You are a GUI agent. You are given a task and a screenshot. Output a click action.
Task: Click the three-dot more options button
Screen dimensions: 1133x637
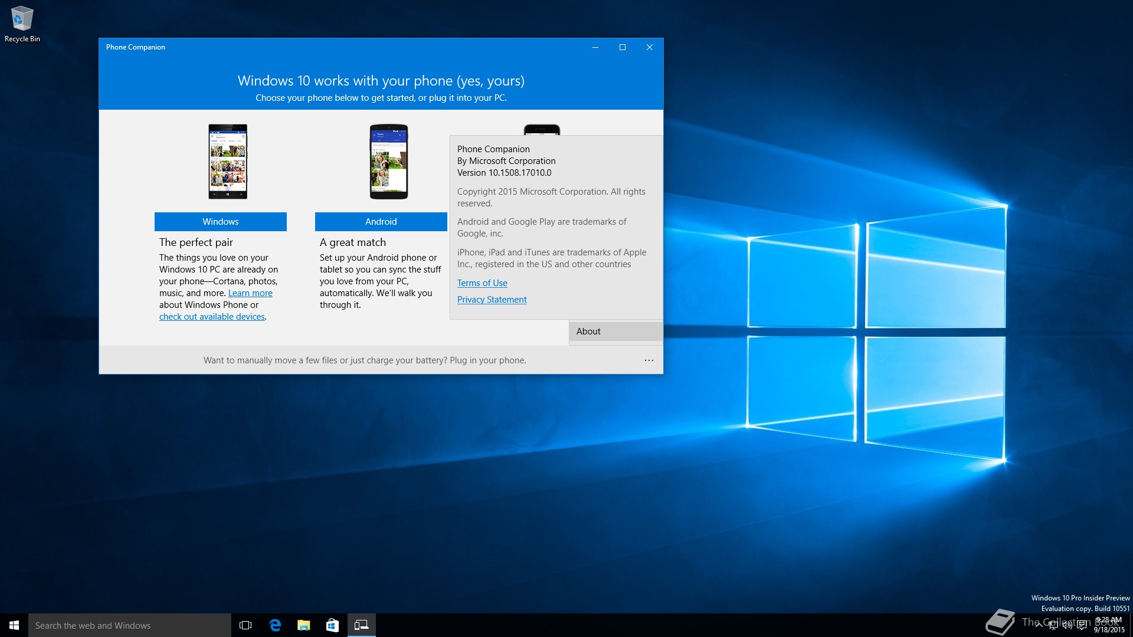pos(649,360)
